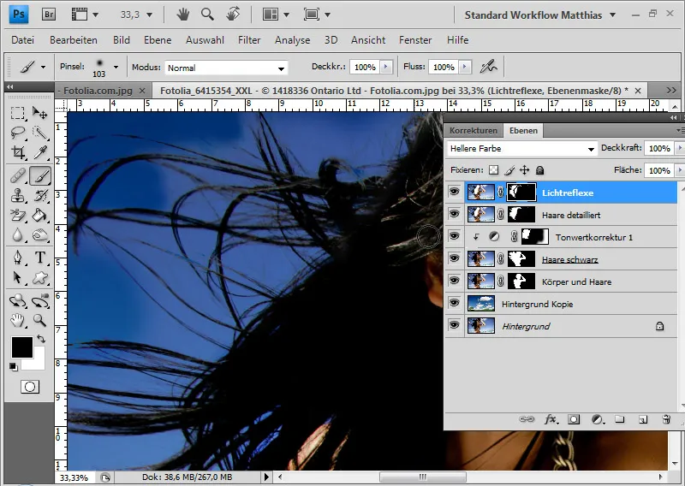Select the Lasso tool
Image resolution: width=685 pixels, height=486 pixels.
click(x=17, y=133)
